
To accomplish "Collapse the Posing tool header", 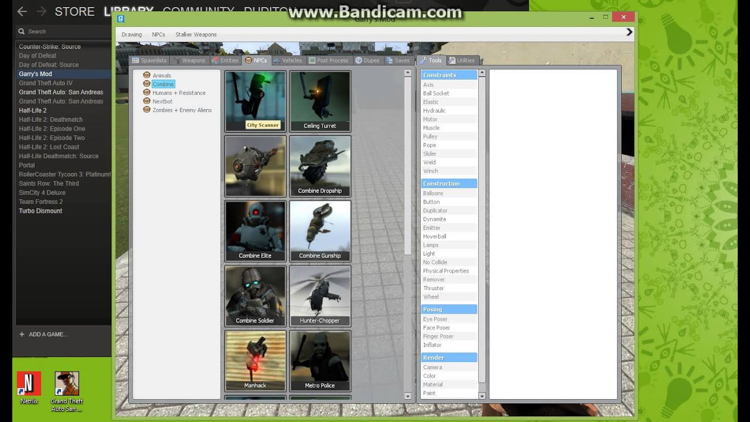I will (x=449, y=309).
